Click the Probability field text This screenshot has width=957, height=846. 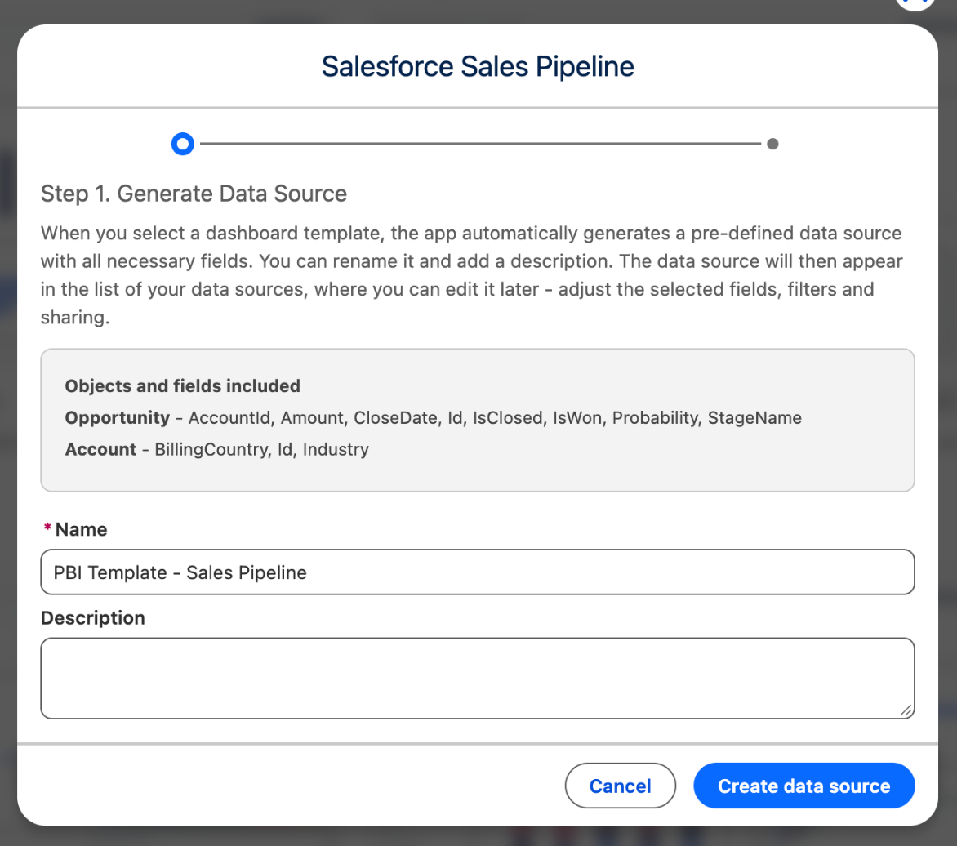pyautogui.click(x=655, y=418)
